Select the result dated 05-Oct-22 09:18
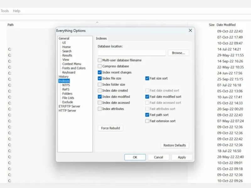This screenshot has height=188, width=251. pos(230,169)
